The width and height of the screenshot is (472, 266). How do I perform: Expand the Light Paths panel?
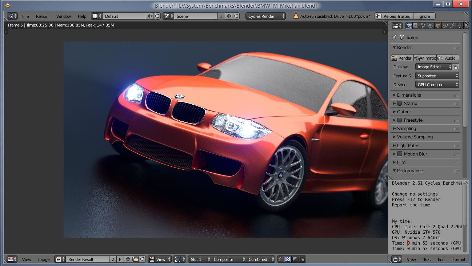point(426,146)
